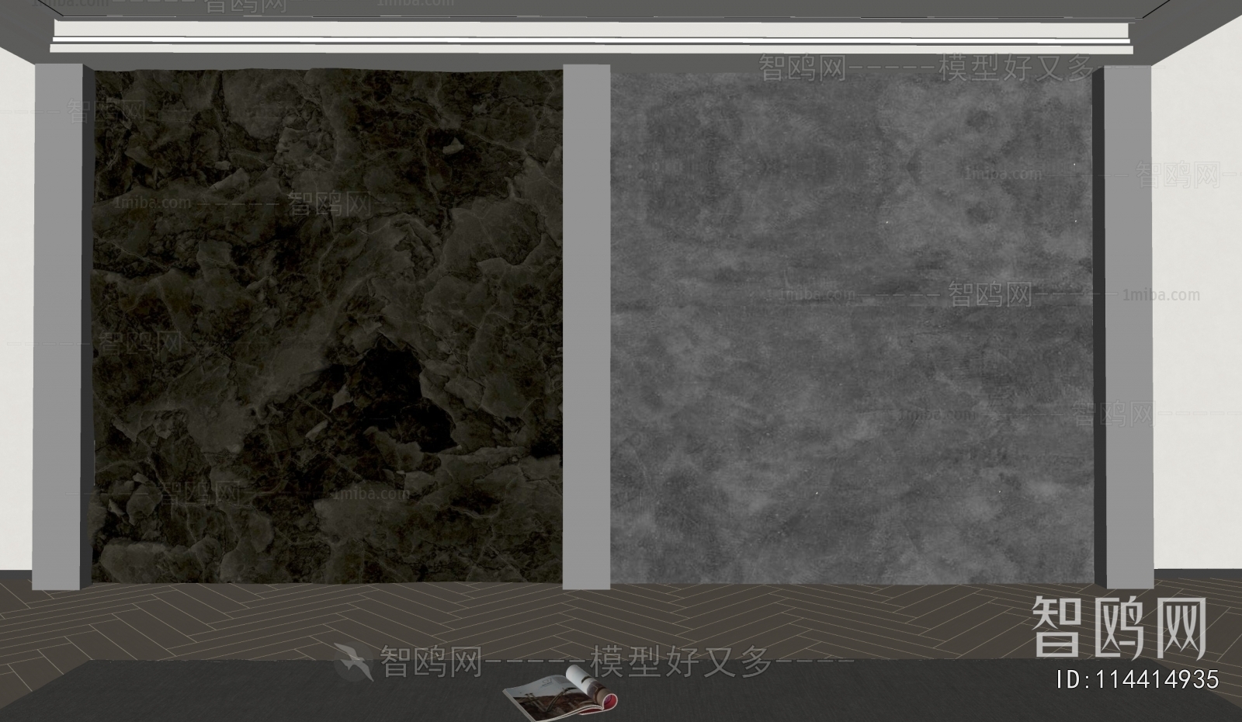Click the white wall on the left side
Image resolution: width=1242 pixels, height=722 pixels.
click(16, 311)
